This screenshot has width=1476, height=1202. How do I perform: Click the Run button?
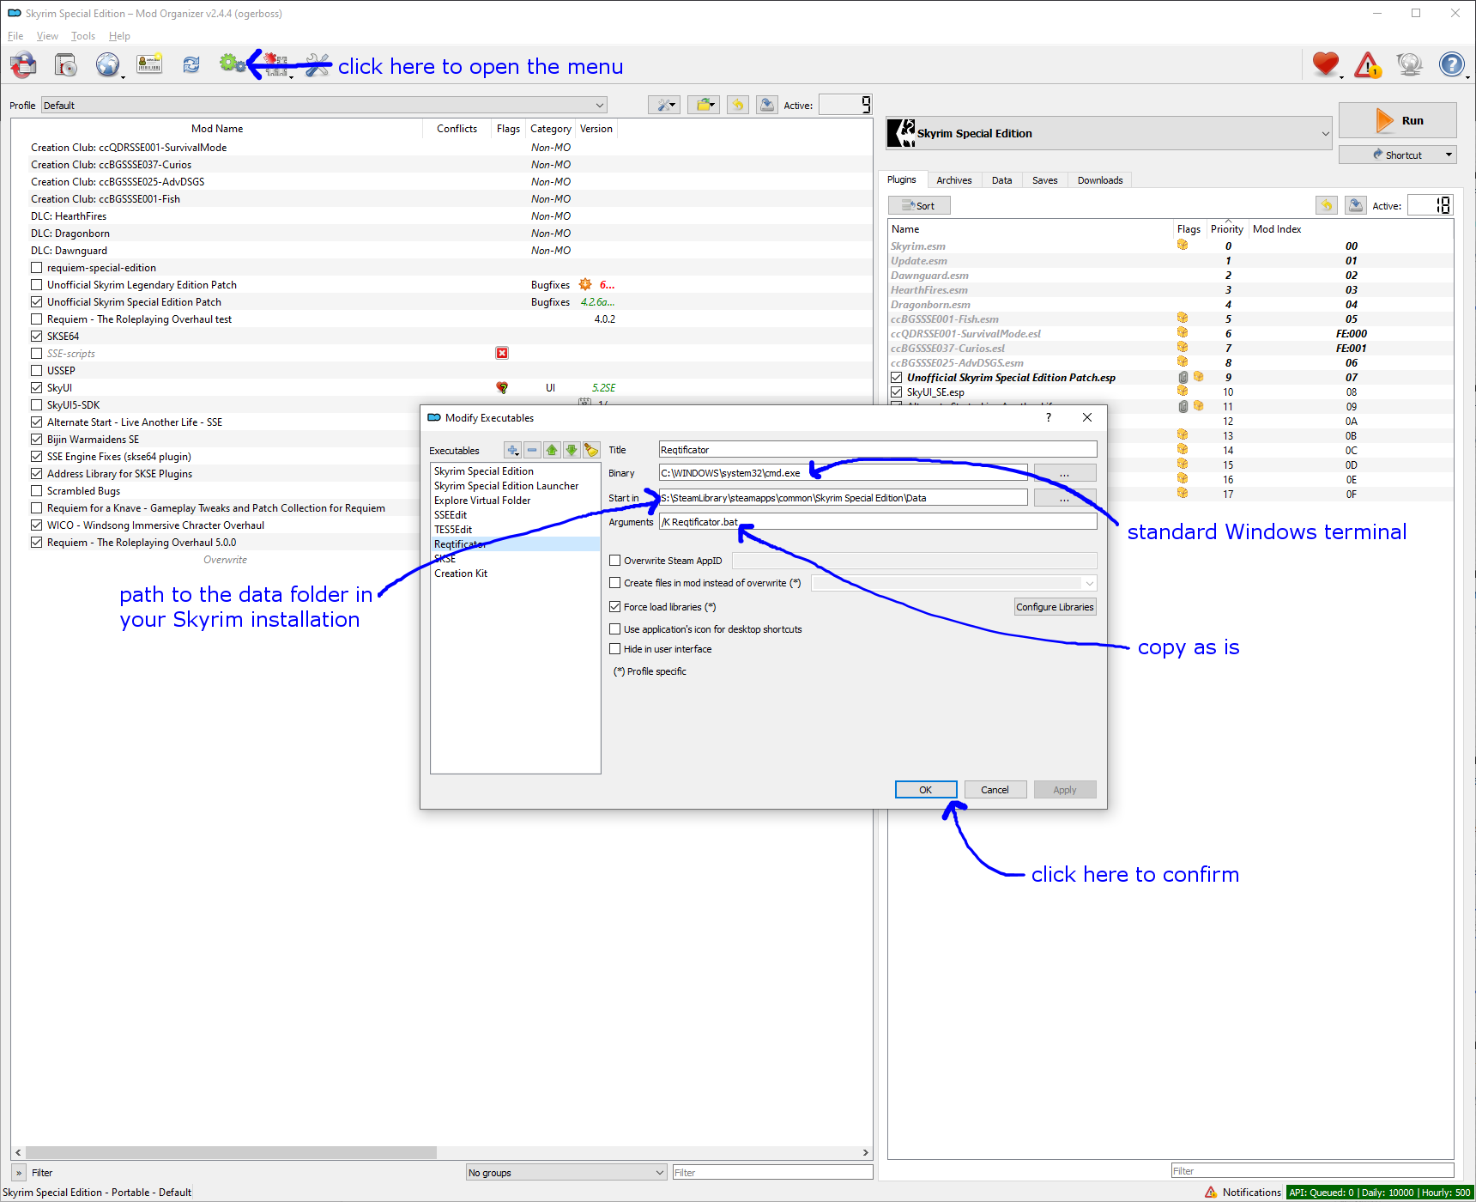click(x=1397, y=120)
